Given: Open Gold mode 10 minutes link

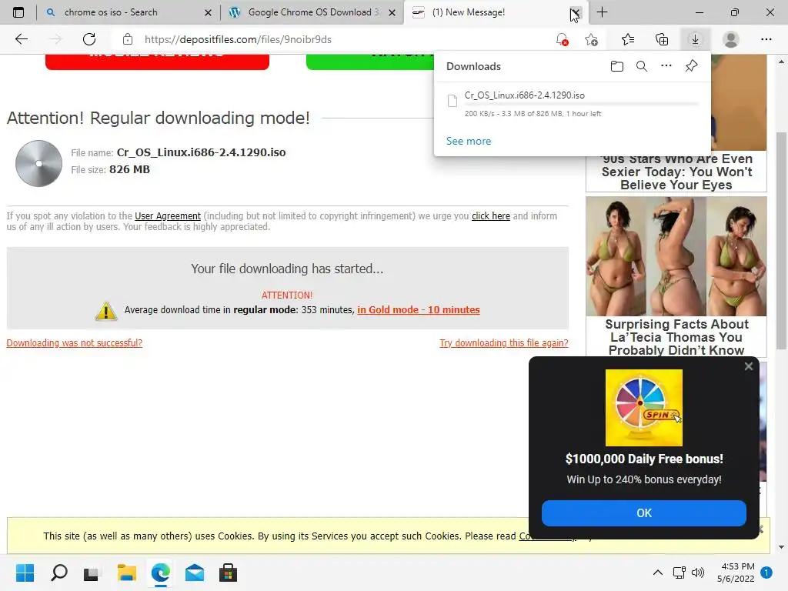Looking at the screenshot, I should click(418, 310).
